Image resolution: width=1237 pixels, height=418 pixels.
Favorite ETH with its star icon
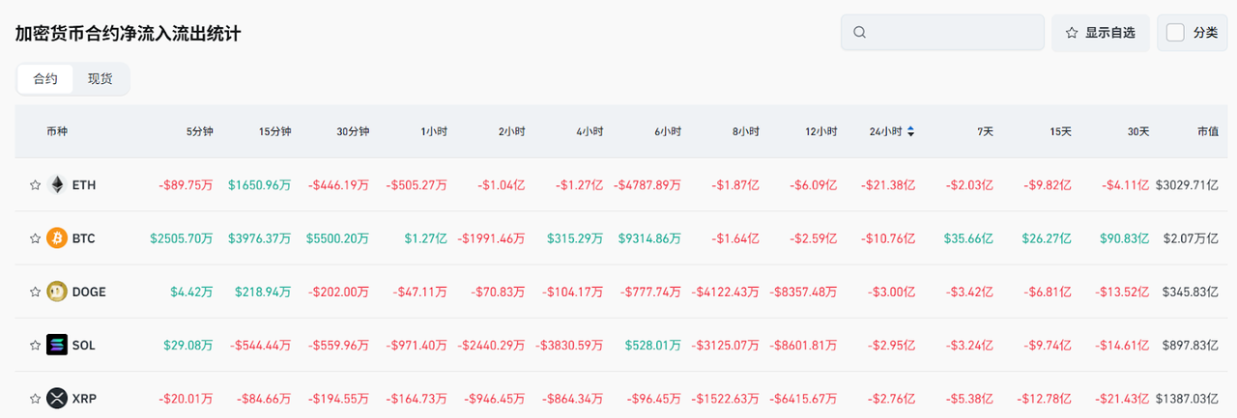pos(35,184)
